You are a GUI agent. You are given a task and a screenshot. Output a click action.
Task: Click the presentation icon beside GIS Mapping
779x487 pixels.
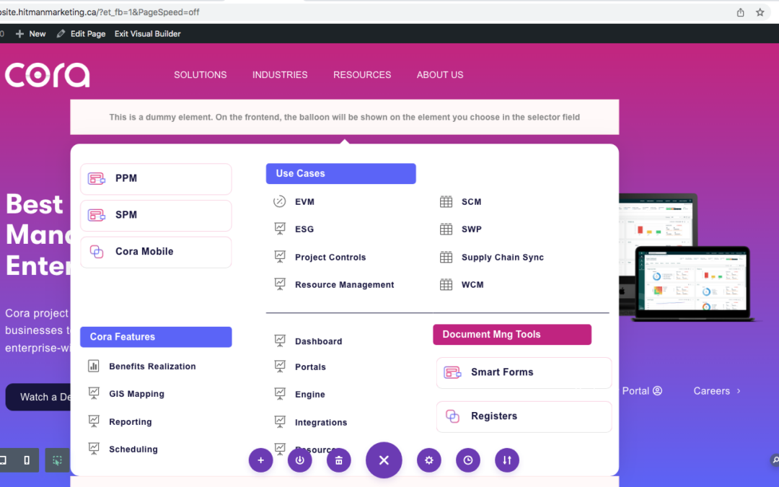93,393
